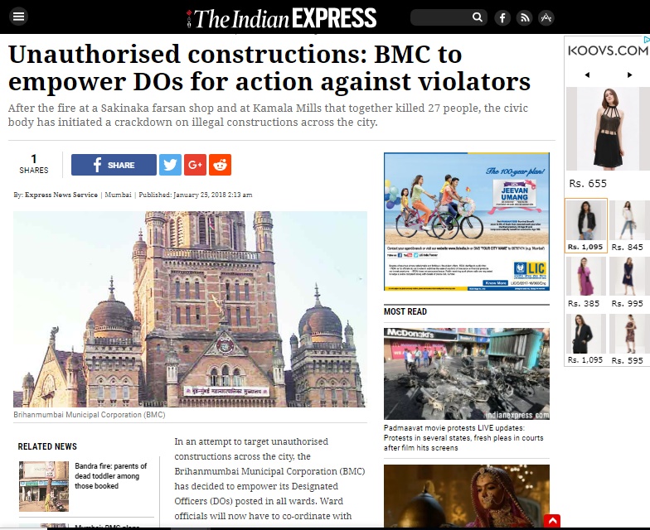The width and height of the screenshot is (650, 530).
Task: Click the search magnifier icon
Action: coord(478,17)
